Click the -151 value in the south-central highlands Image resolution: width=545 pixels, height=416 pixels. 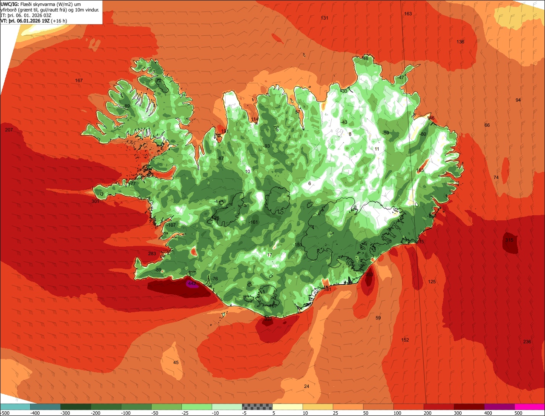(x=297, y=245)
